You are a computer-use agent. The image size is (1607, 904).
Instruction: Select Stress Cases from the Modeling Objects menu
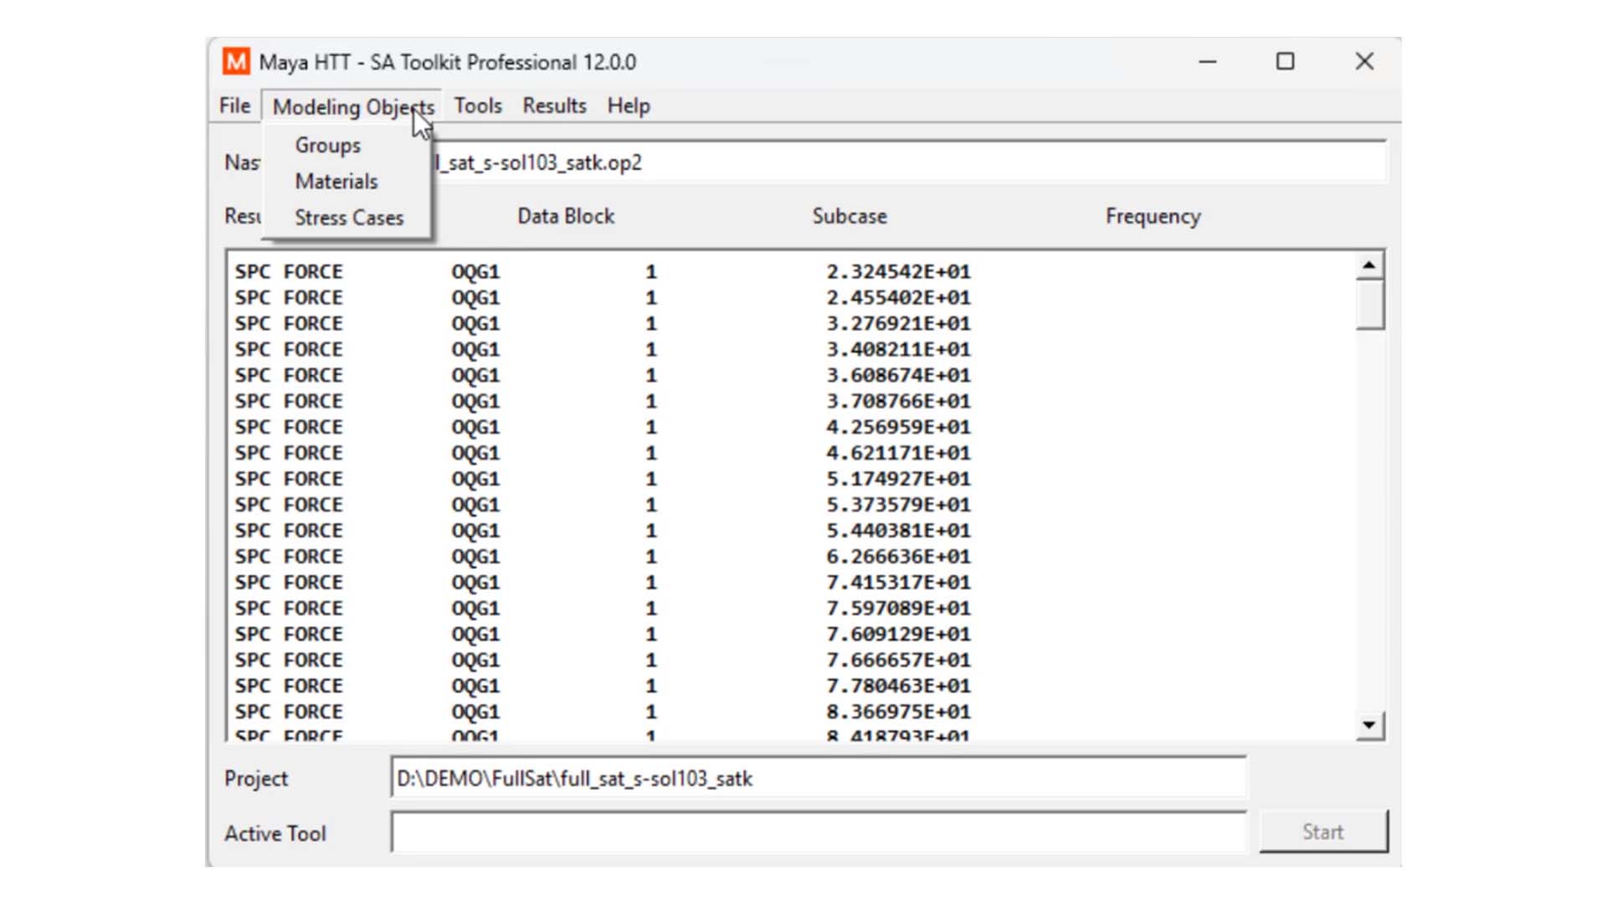(x=349, y=218)
